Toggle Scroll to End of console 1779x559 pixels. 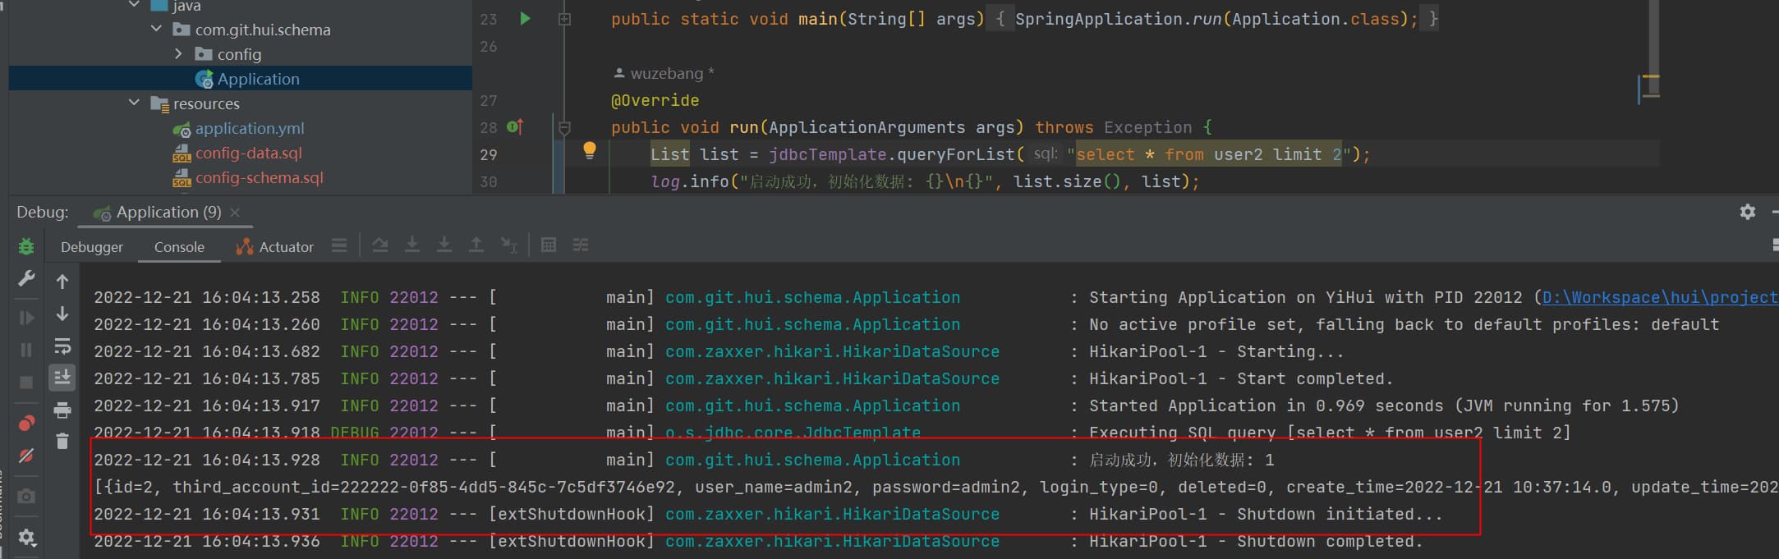[x=62, y=378]
